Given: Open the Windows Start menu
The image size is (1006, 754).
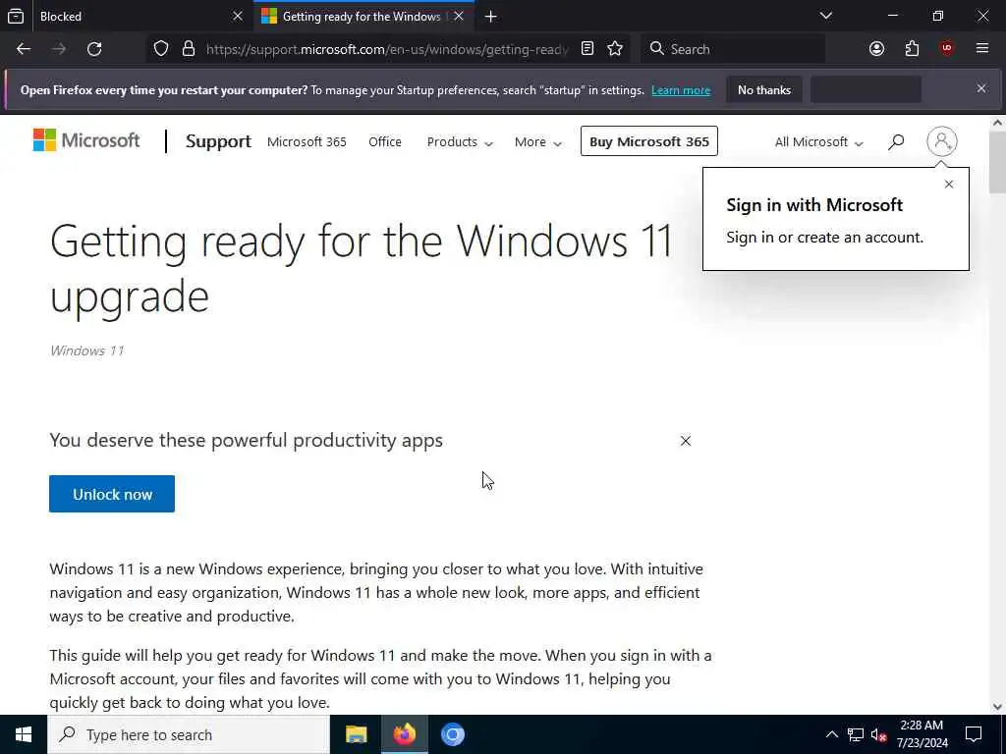Looking at the screenshot, I should tap(24, 734).
